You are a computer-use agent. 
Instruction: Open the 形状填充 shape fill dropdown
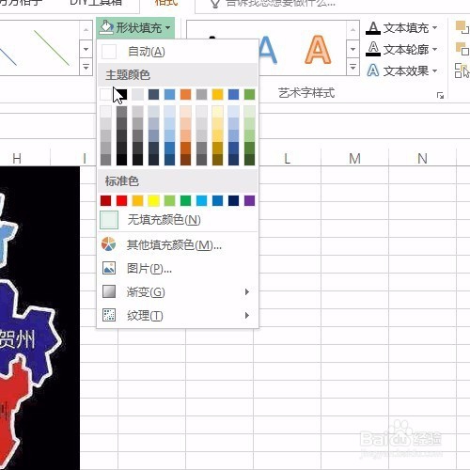[x=135, y=28]
